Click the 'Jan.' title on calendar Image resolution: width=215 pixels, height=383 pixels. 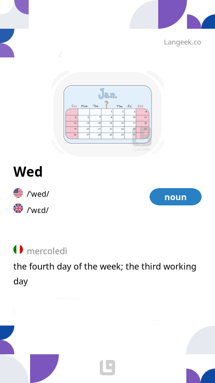click(x=108, y=94)
